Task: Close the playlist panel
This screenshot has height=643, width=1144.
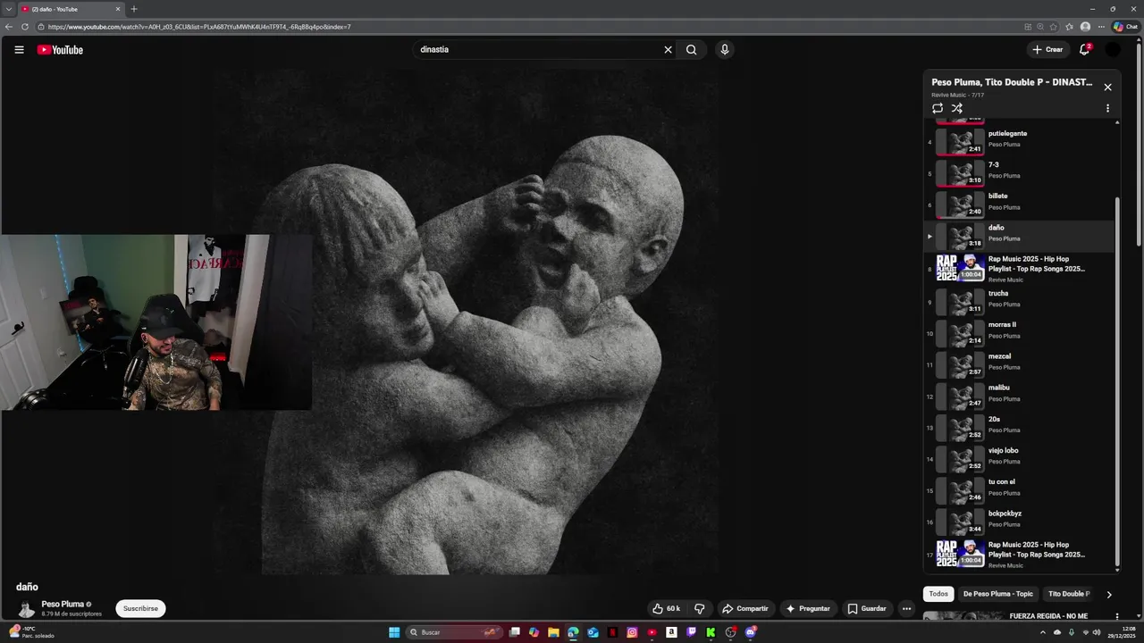Action: (1107, 87)
